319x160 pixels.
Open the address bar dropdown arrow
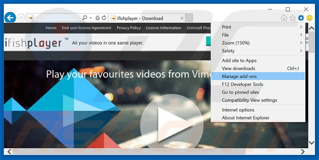(x=91, y=18)
